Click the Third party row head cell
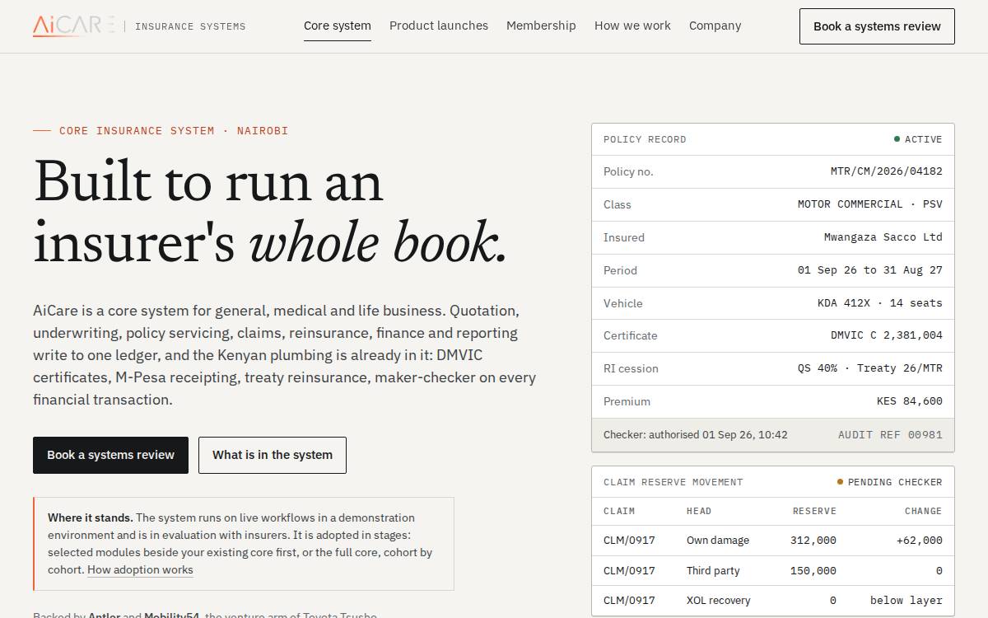The image size is (988, 618). (713, 570)
